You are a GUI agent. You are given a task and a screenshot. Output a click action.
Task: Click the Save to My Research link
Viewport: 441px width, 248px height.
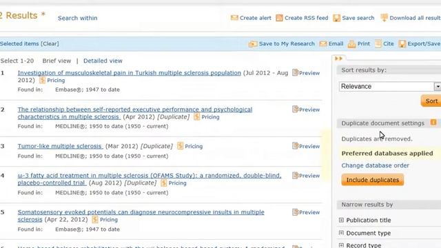(x=287, y=43)
